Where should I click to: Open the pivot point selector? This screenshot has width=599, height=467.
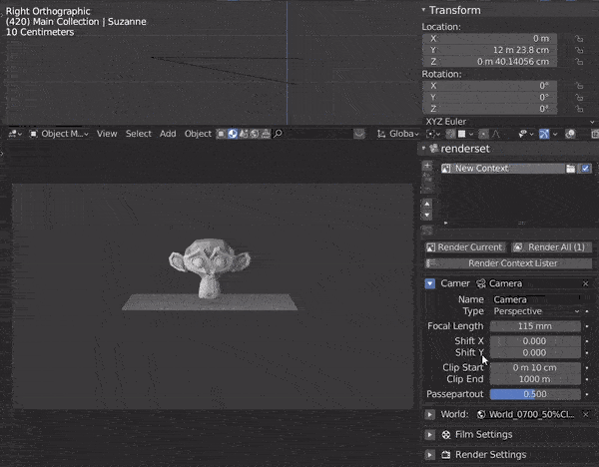[x=433, y=134]
